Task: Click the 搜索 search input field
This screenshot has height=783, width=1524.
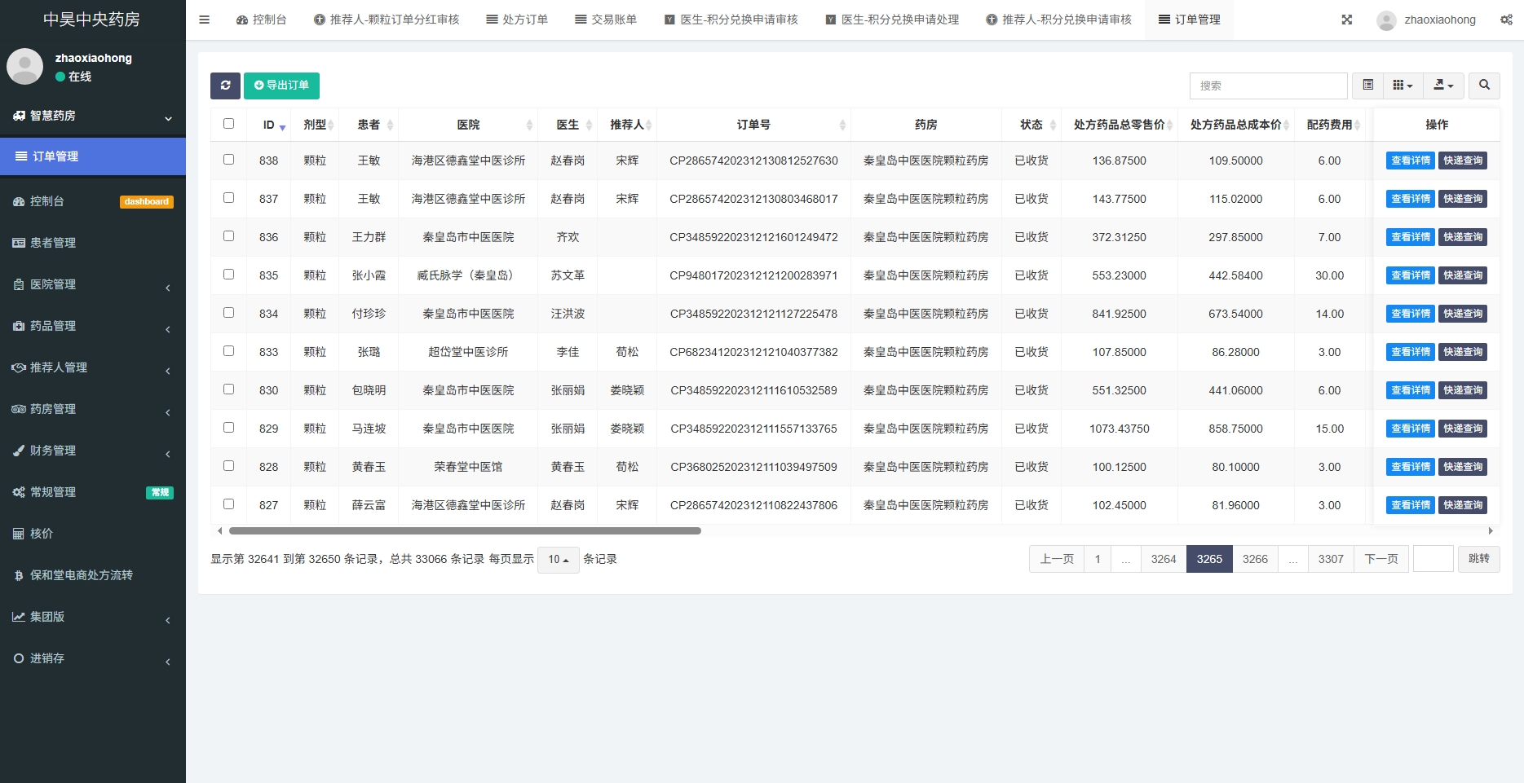Action: click(x=1267, y=86)
